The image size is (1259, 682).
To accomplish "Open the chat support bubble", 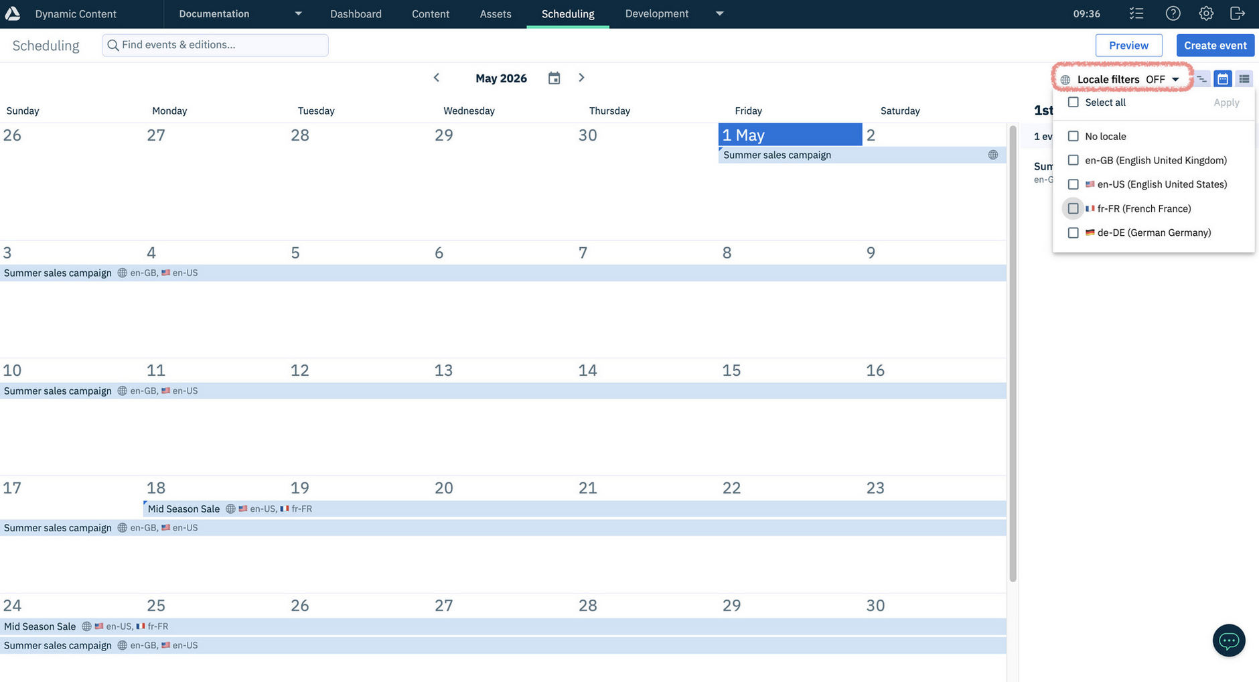I will [x=1229, y=640].
